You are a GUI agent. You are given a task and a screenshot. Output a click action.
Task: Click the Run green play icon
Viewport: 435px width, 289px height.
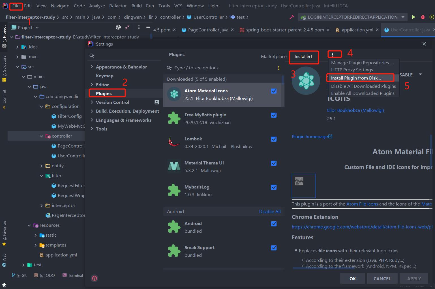[x=413, y=17]
